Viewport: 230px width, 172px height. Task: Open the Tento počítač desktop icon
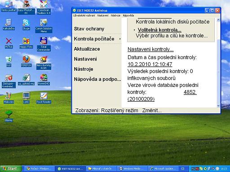tap(9, 6)
